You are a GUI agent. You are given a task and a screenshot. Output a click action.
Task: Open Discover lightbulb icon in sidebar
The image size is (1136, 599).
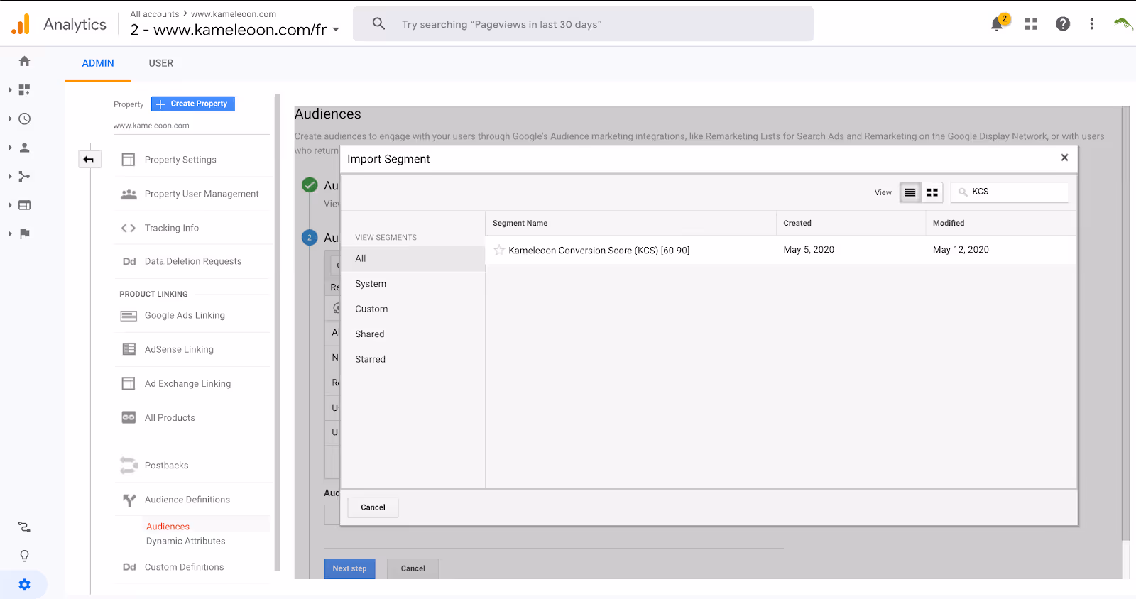pos(24,556)
